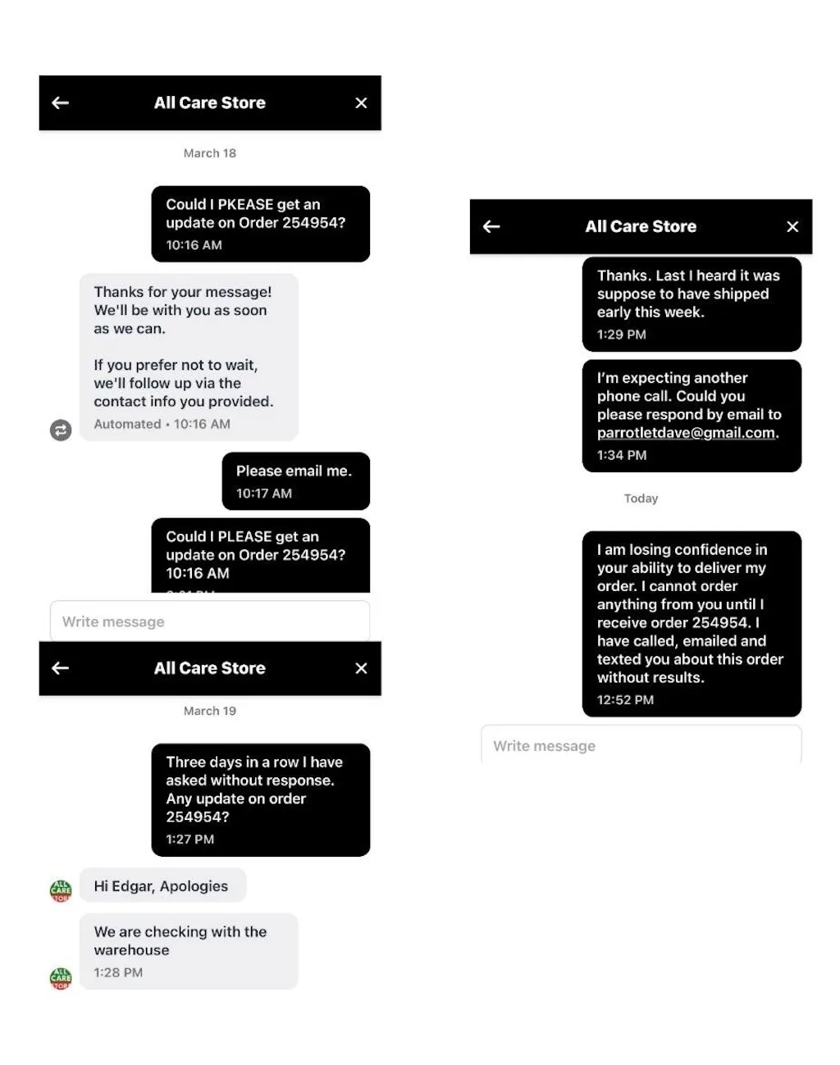Focus the left Write message field

209,621
